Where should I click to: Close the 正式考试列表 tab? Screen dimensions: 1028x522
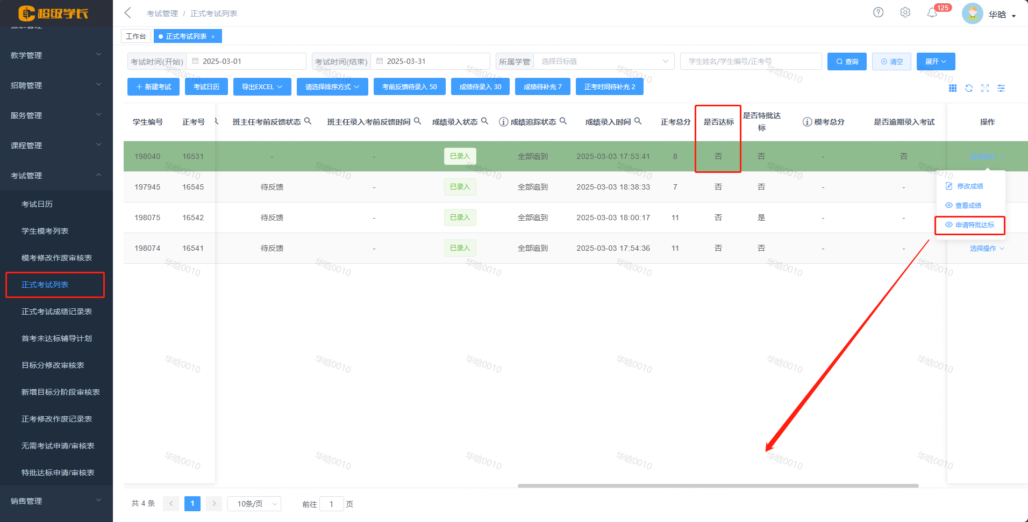point(213,37)
